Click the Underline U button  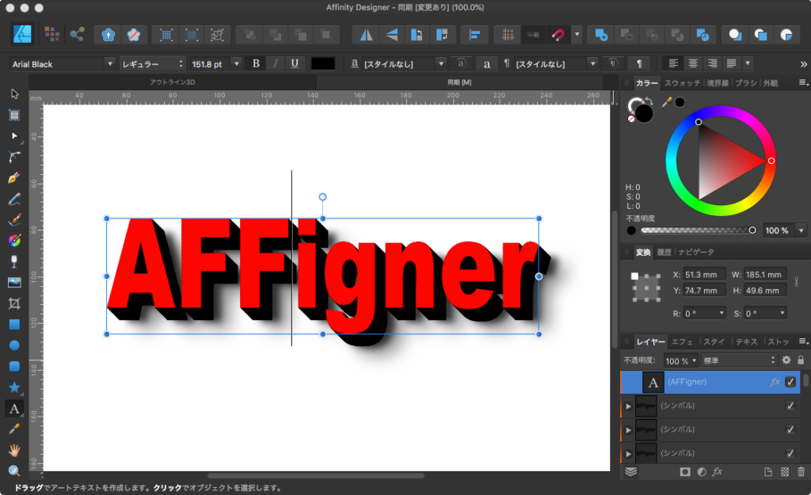pos(295,63)
